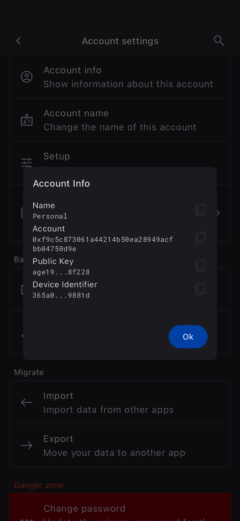Click the Import left-arrow icon
Image resolution: width=240 pixels, height=521 pixels.
27,403
